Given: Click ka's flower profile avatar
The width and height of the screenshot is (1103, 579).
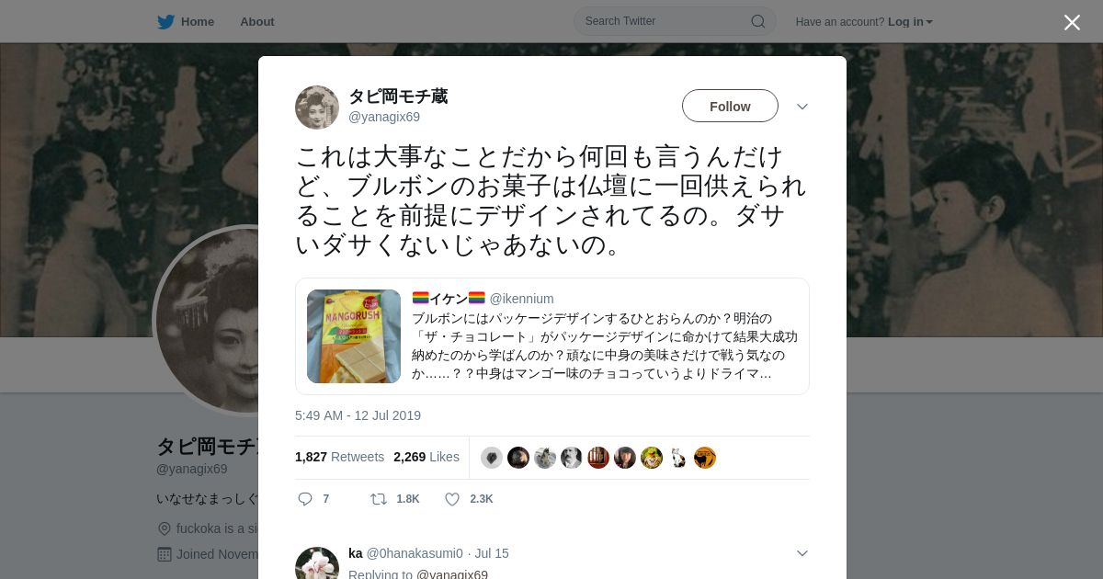Looking at the screenshot, I should (x=317, y=563).
